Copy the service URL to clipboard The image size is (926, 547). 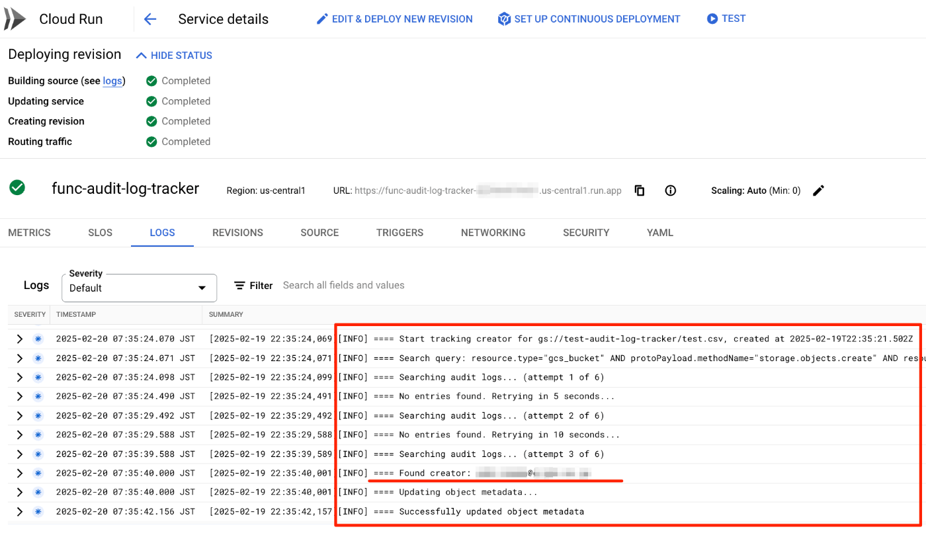[x=640, y=190]
